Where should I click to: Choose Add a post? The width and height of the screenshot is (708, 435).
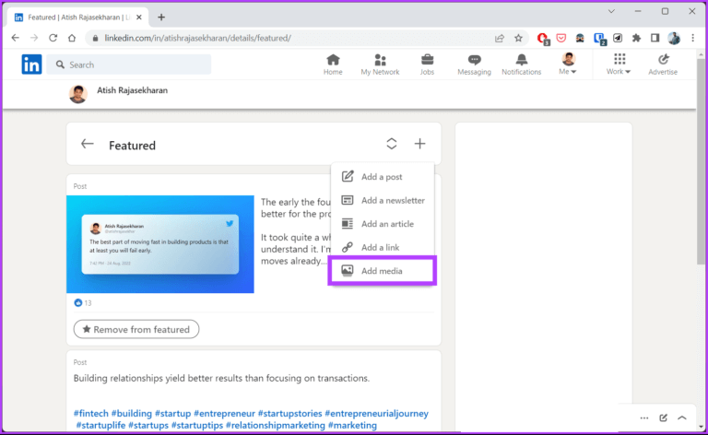point(383,176)
